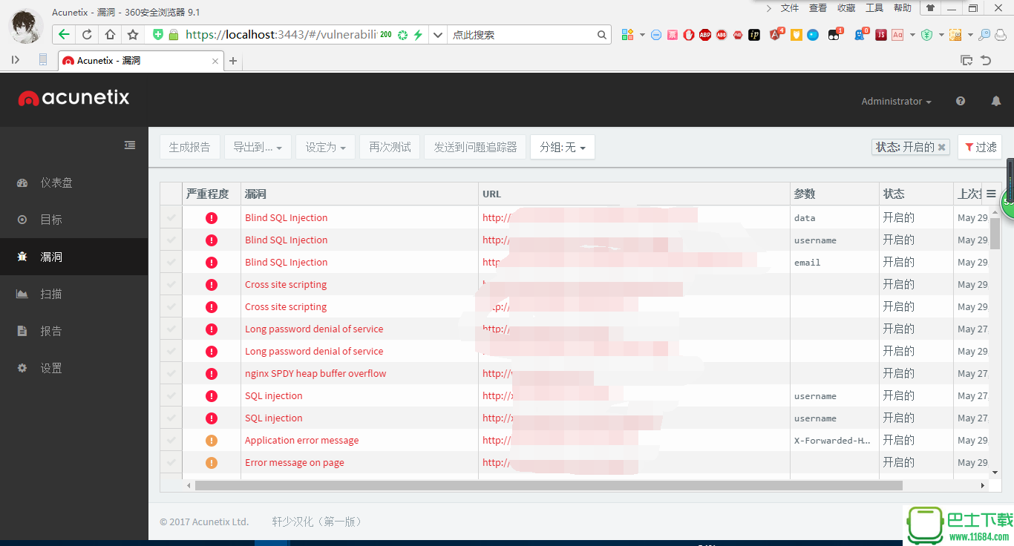The height and width of the screenshot is (546, 1014).
Task: Click the 生成报告 button
Action: click(189, 147)
